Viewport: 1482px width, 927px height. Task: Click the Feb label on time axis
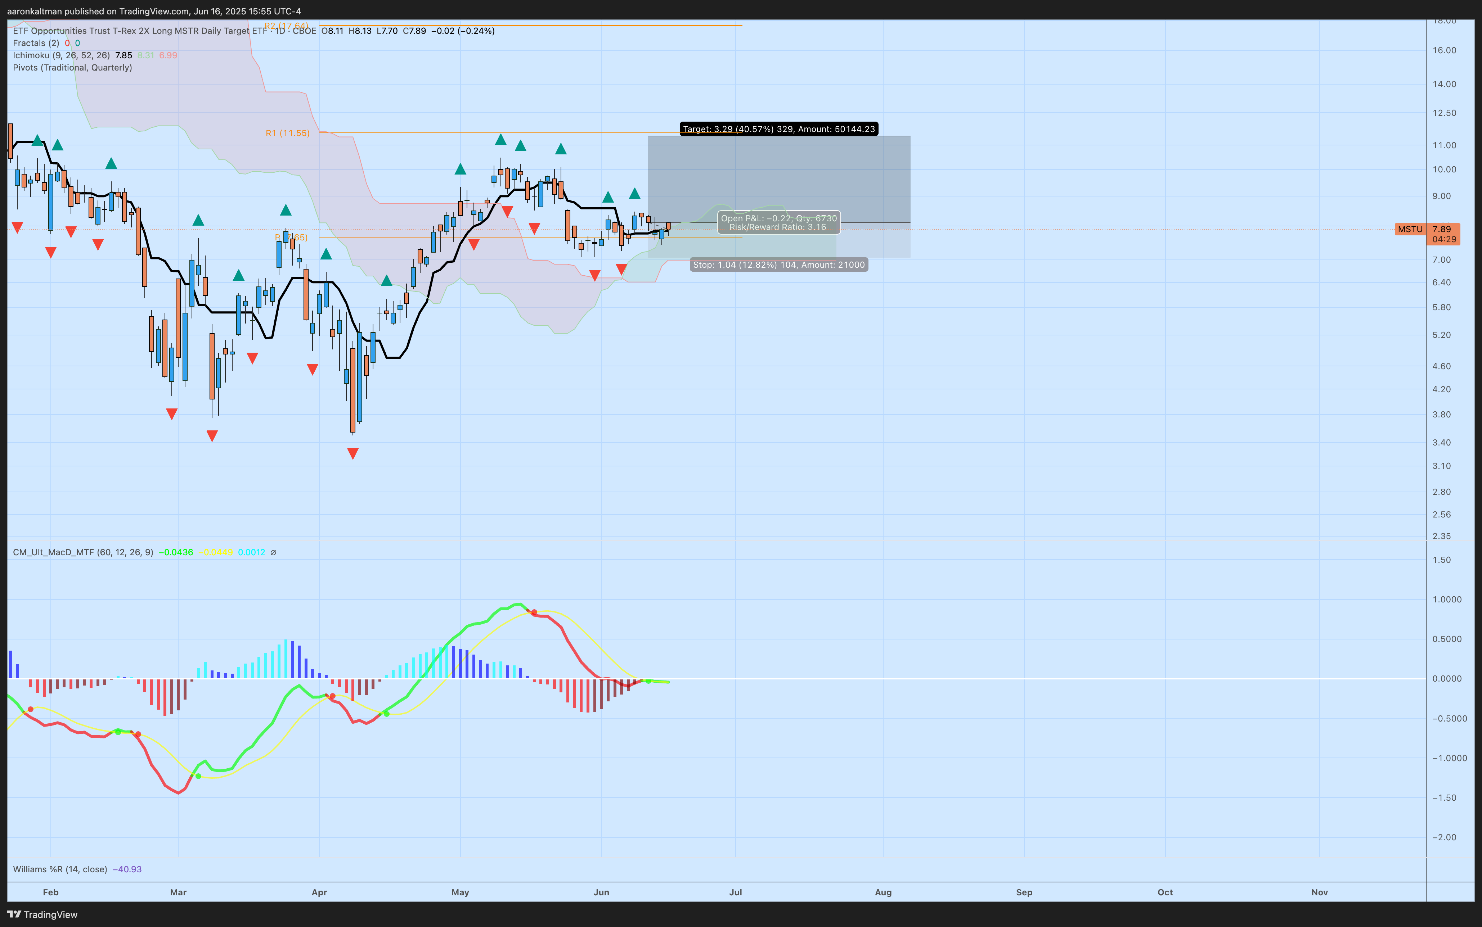click(51, 892)
